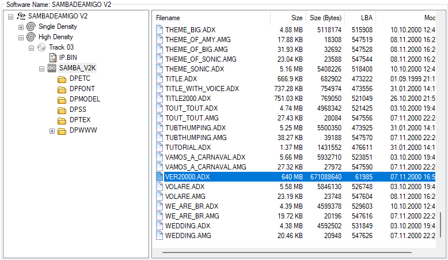The width and height of the screenshot is (448, 260).
Task: Click the 640 MB size cell
Action: (x=292, y=177)
